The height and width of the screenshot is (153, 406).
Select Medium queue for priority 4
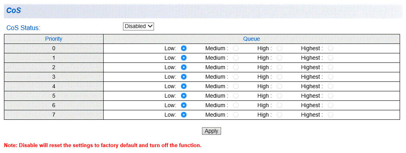[x=236, y=86]
